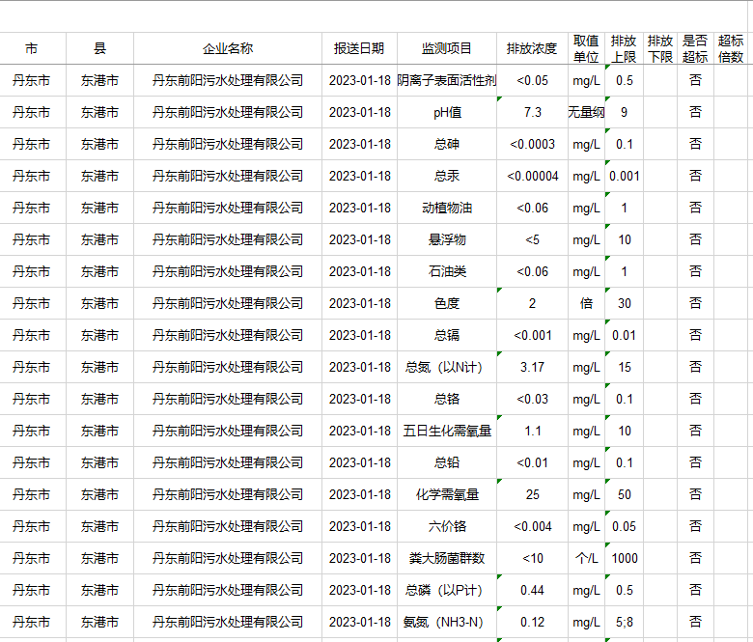
Task: Select the upper limit 30 cell
Action: coord(625,303)
